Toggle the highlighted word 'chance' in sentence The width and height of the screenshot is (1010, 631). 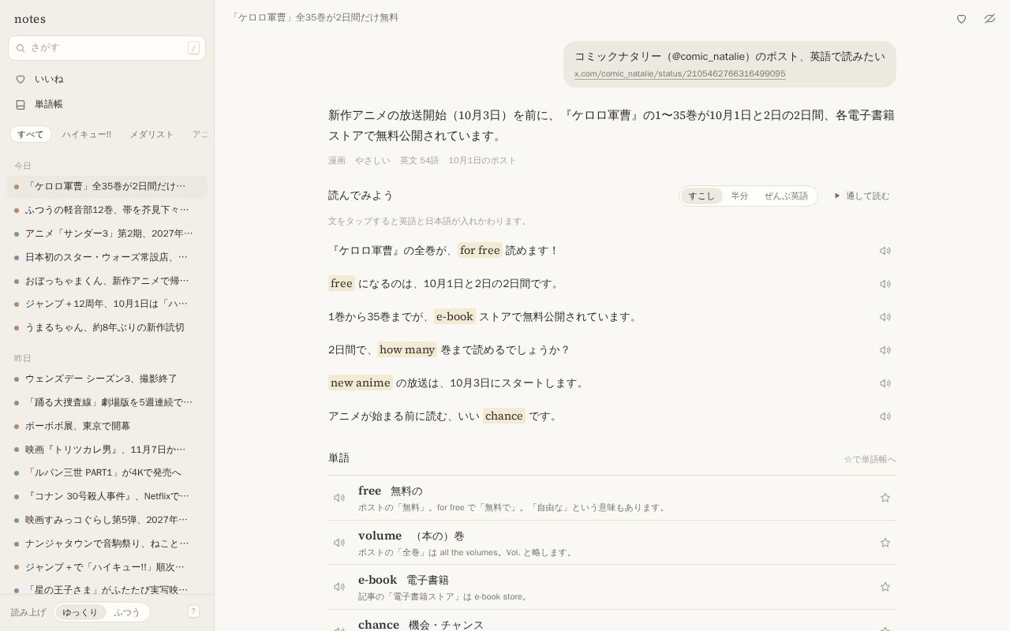click(x=504, y=416)
